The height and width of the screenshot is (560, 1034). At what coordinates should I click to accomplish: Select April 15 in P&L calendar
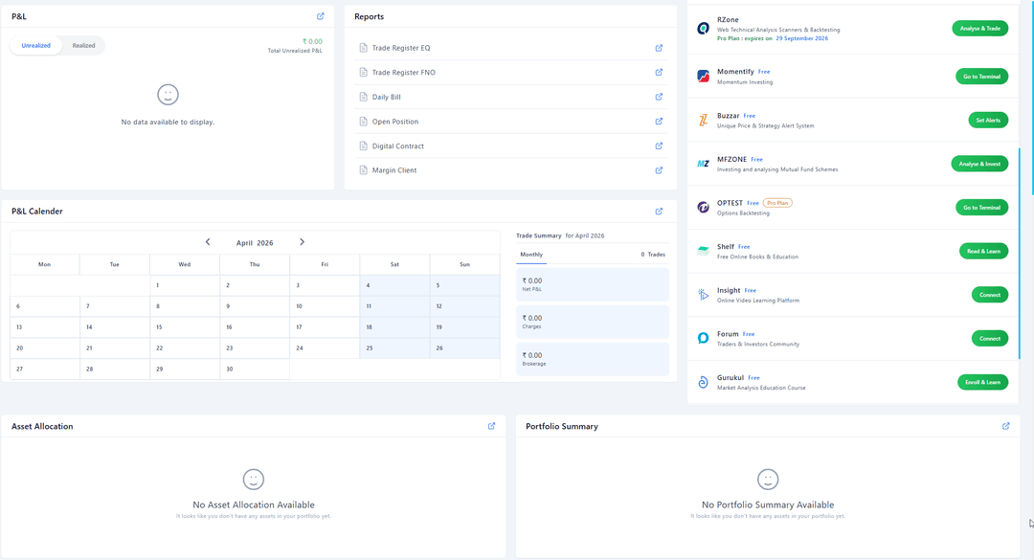(184, 327)
